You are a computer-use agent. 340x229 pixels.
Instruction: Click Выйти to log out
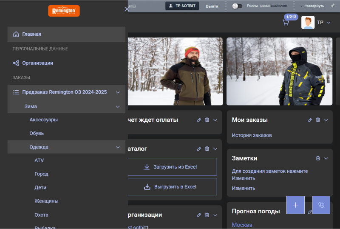click(212, 6)
